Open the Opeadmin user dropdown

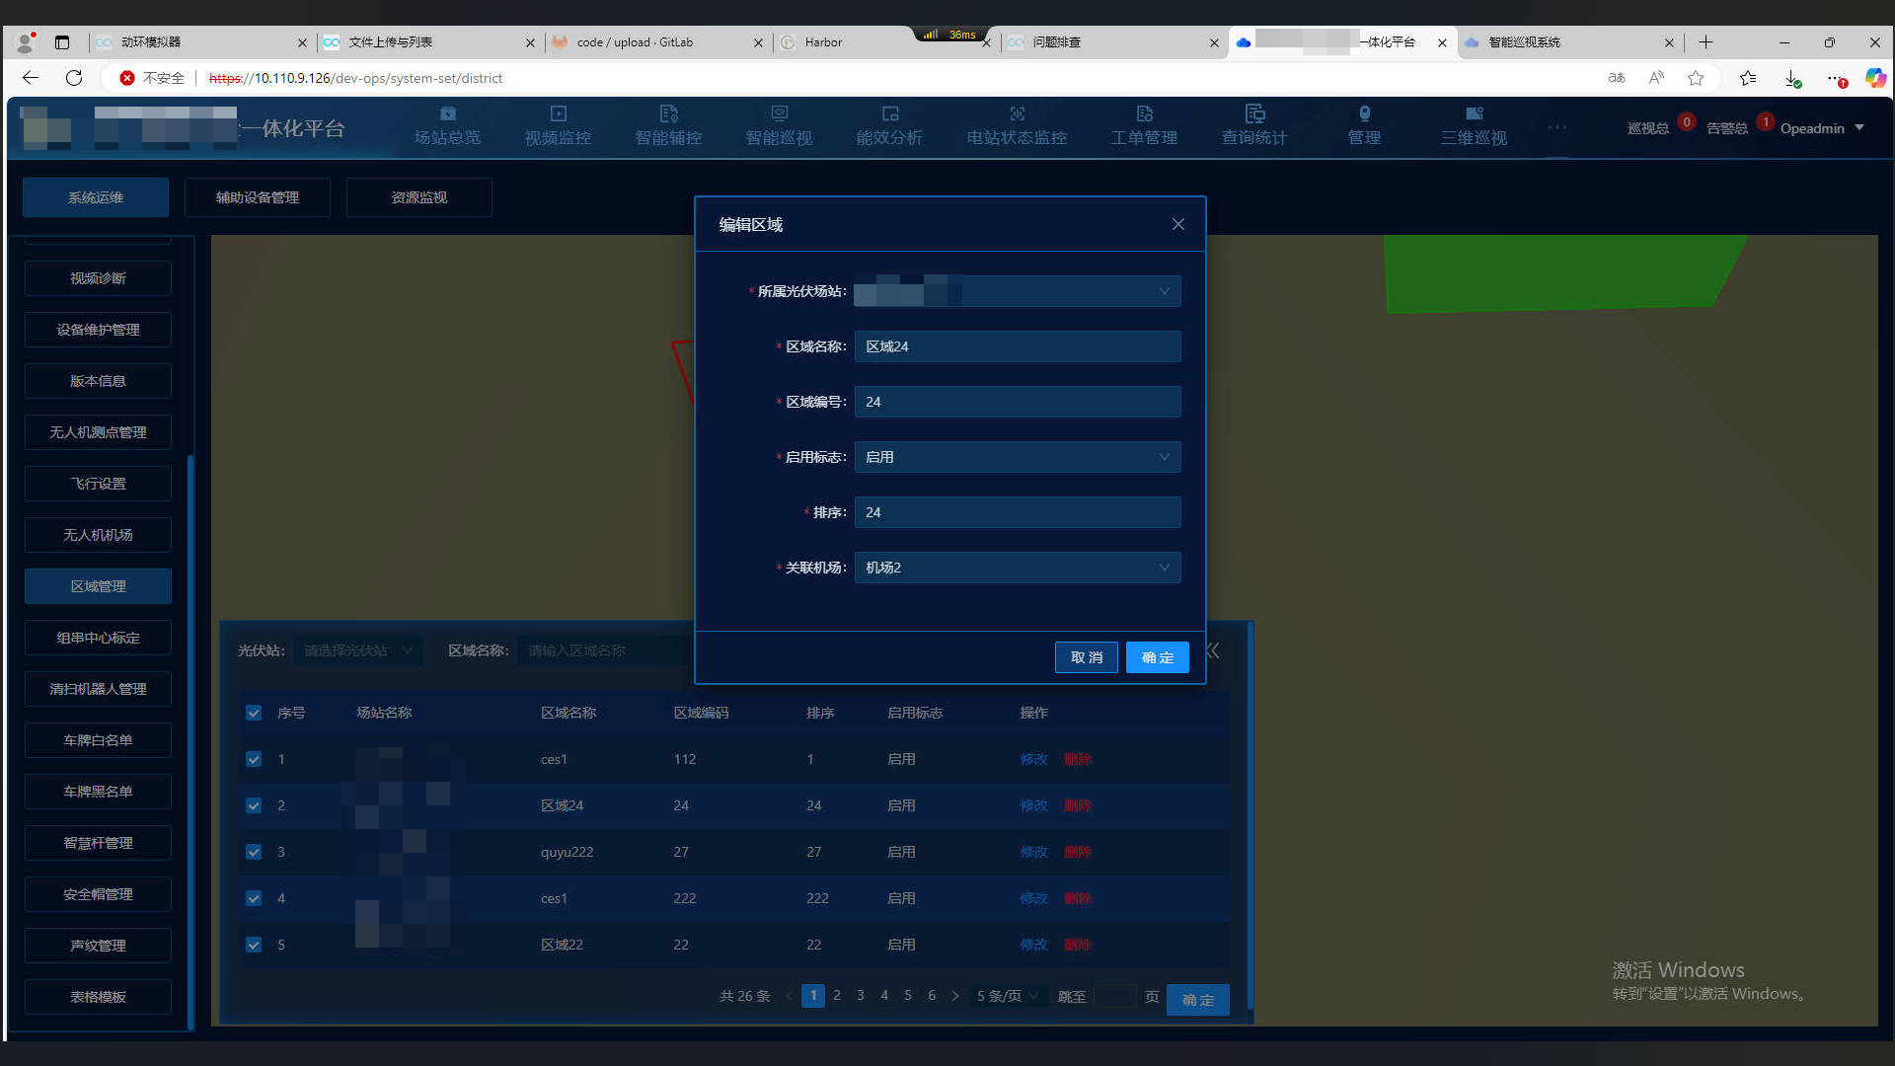tap(1822, 128)
